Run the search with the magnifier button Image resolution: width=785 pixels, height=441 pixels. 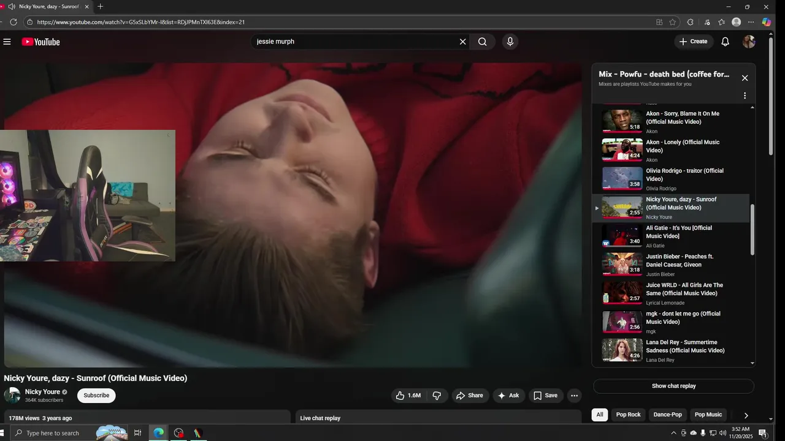483,42
